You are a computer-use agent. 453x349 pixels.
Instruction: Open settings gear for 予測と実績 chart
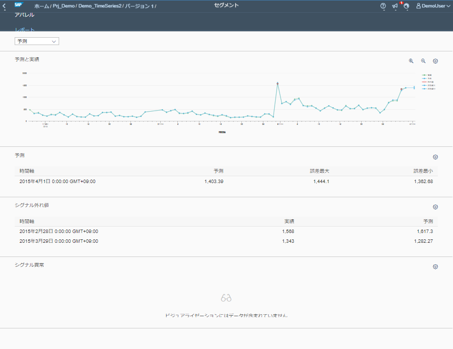click(x=435, y=61)
